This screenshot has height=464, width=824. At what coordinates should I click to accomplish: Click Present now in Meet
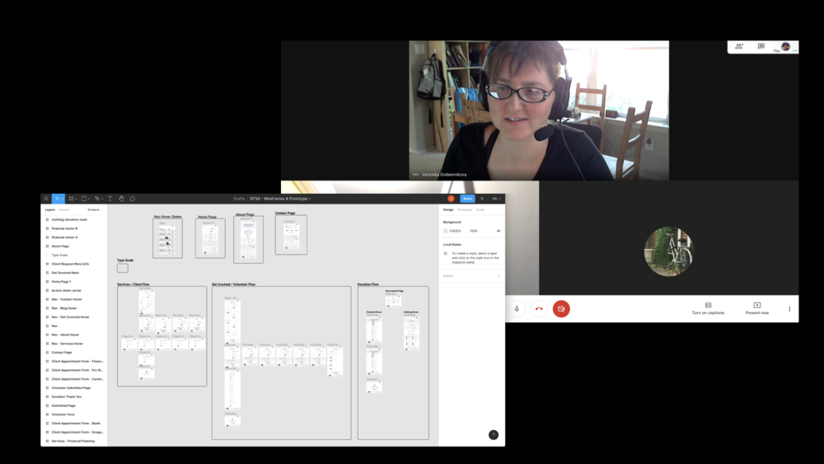coord(756,309)
